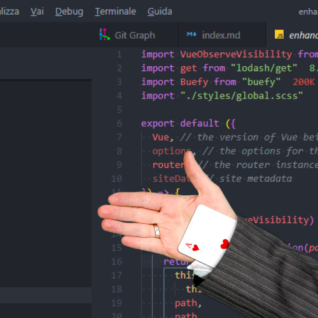The height and width of the screenshot is (318, 318).
Task: Click the Vue parameter on line 7
Action: point(161,137)
